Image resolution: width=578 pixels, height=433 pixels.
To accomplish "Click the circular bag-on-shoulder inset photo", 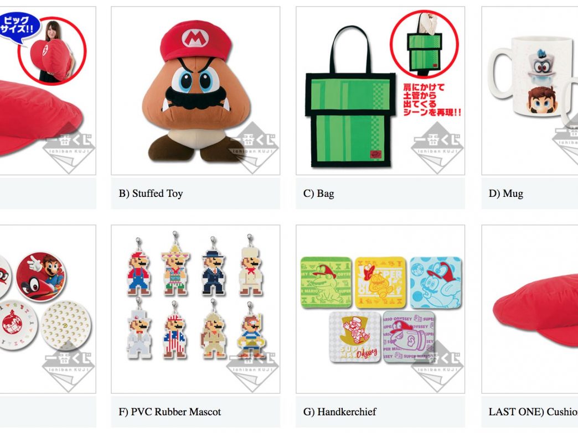I will coord(424,44).
